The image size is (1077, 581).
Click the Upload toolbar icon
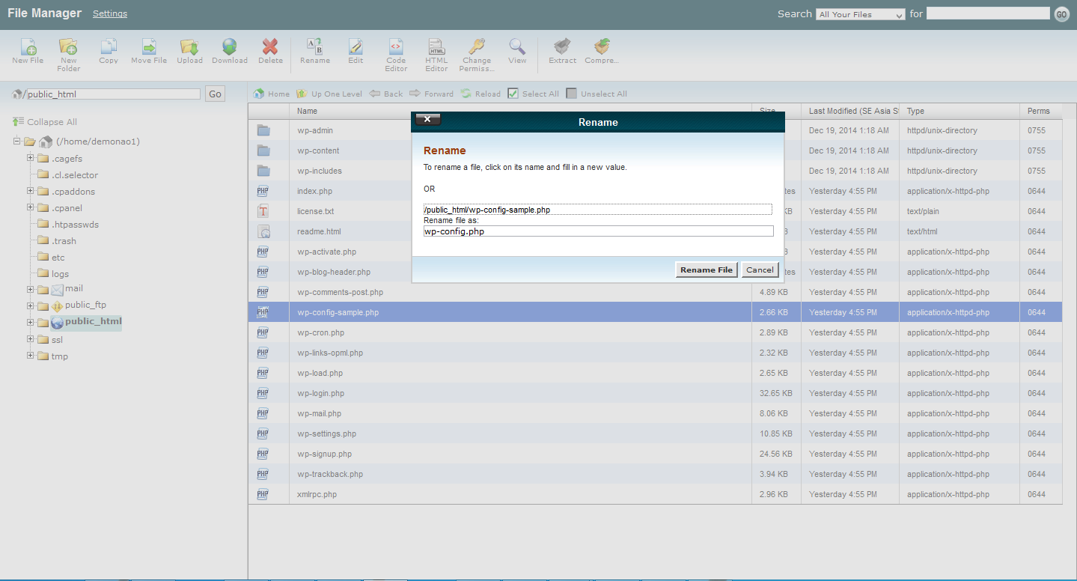tap(189, 48)
